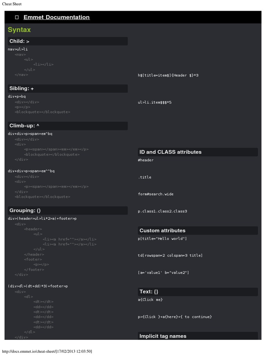Click the "Custom attributes" section header

click(x=162, y=231)
